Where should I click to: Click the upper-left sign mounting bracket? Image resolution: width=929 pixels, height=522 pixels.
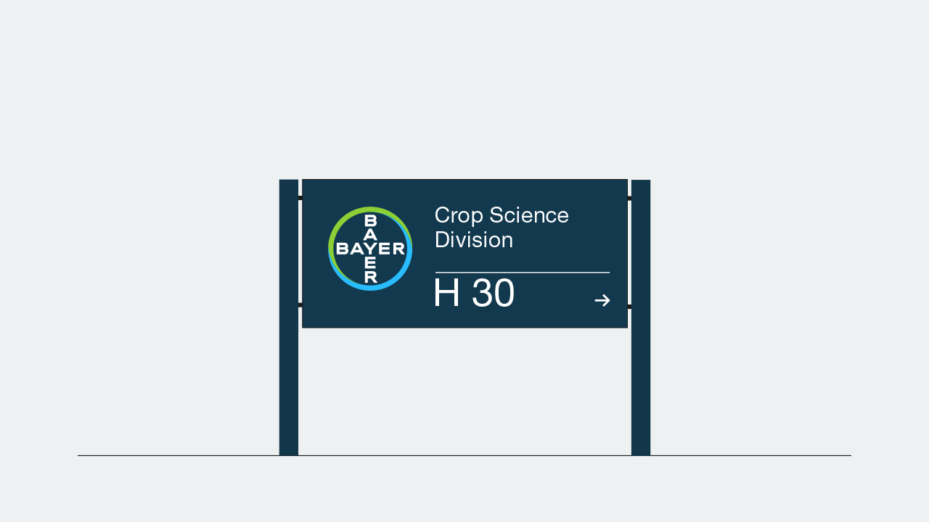click(x=300, y=198)
